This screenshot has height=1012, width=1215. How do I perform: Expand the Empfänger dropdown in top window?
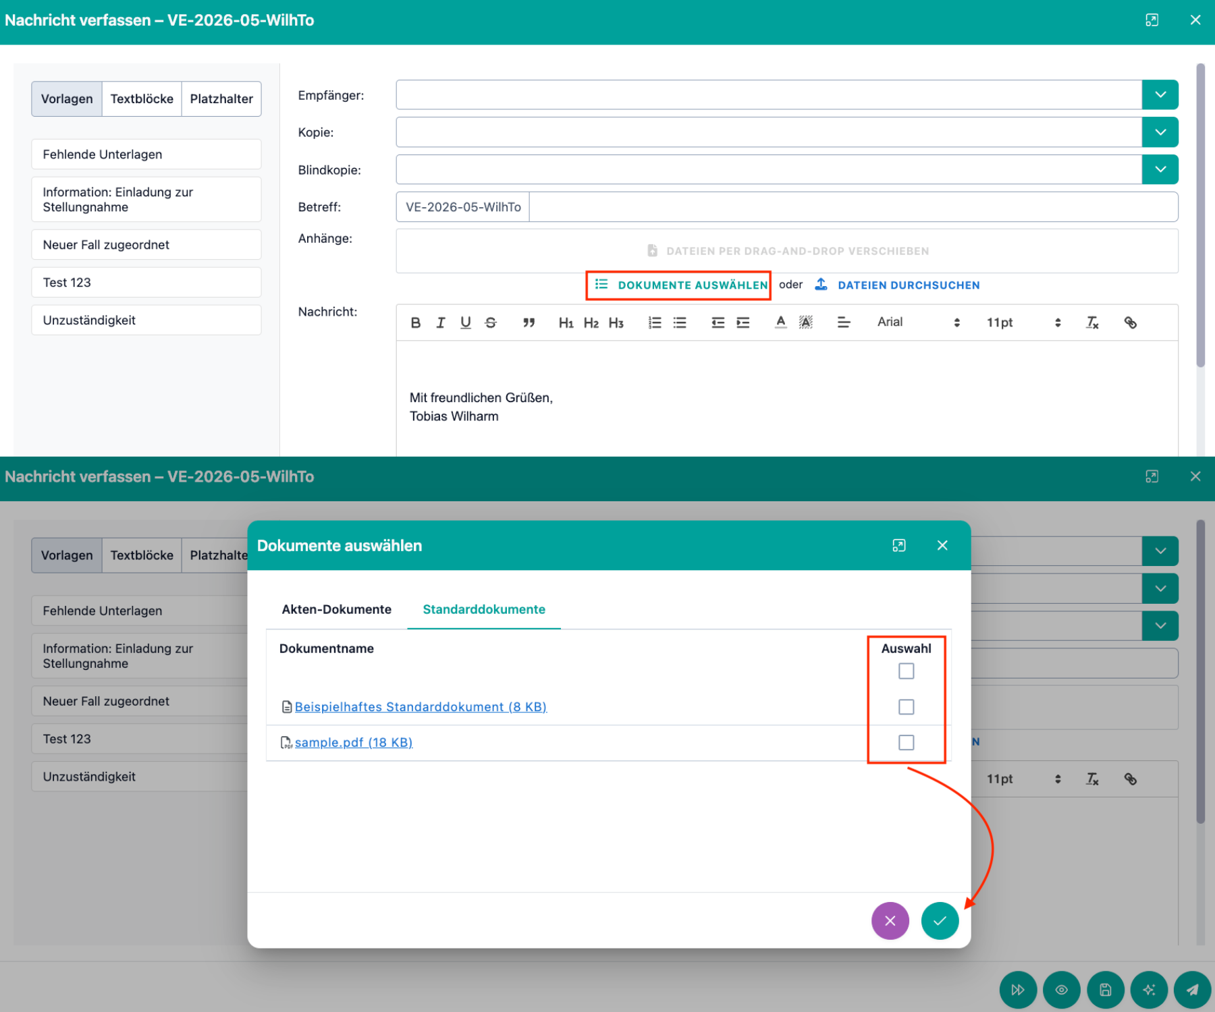(1160, 94)
